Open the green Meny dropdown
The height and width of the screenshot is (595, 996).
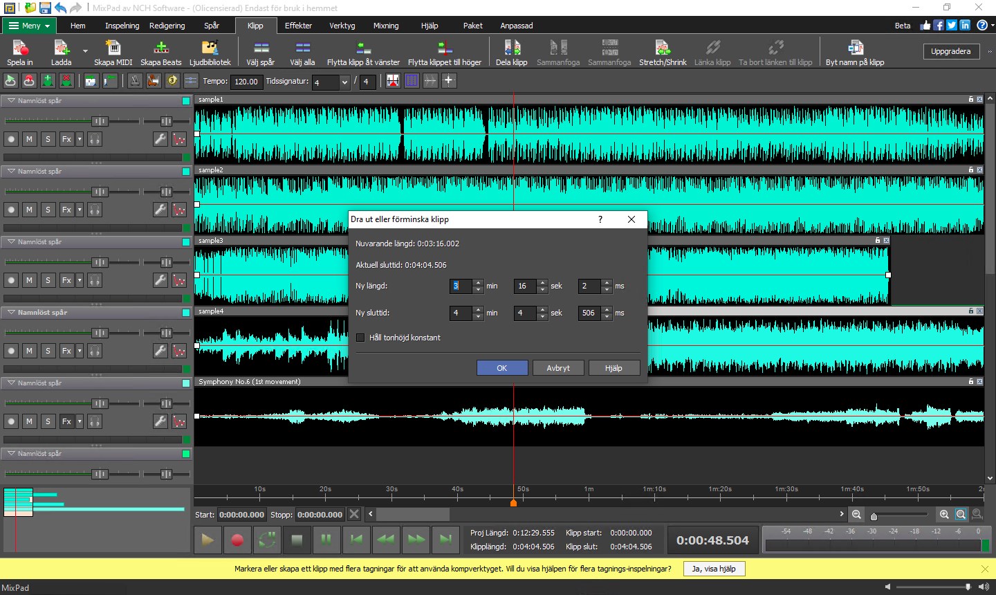pos(30,26)
